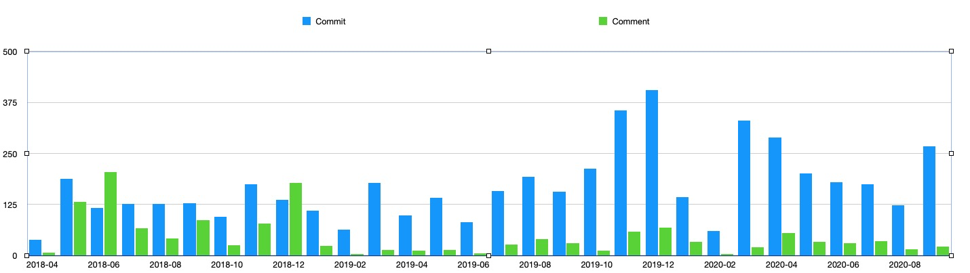
Task: Click the 500 value on the y-axis
Action: 10,51
